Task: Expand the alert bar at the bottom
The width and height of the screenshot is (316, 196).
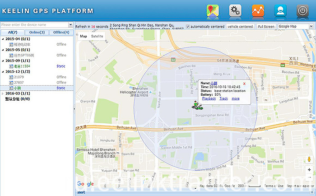Action: click(312, 192)
